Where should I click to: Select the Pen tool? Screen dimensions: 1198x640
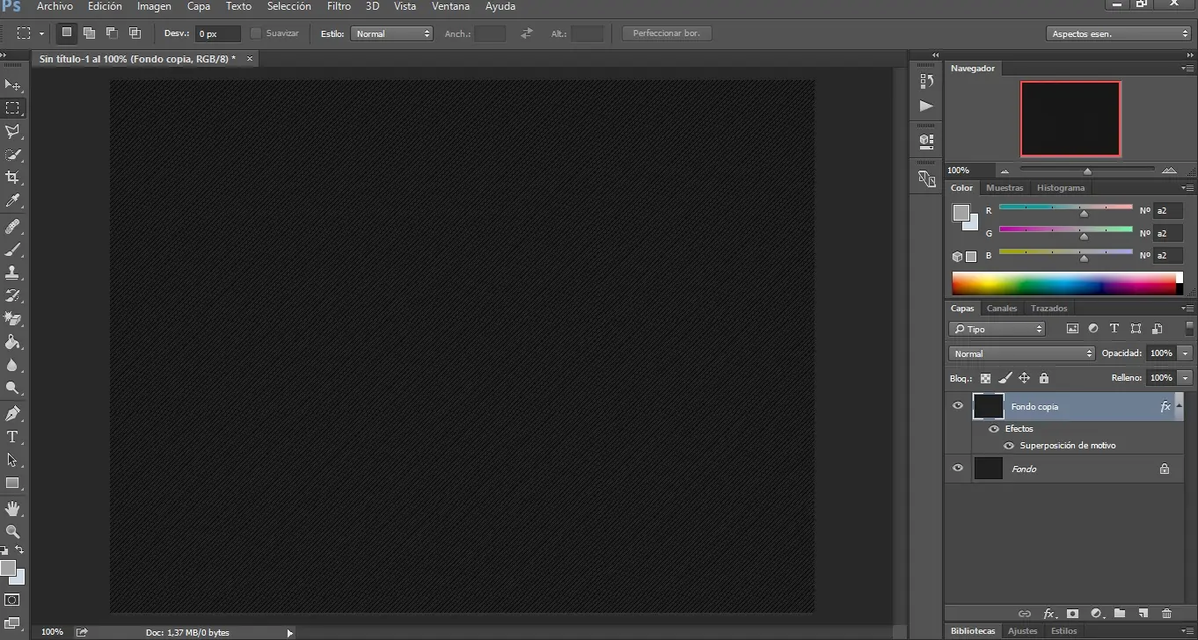12,413
